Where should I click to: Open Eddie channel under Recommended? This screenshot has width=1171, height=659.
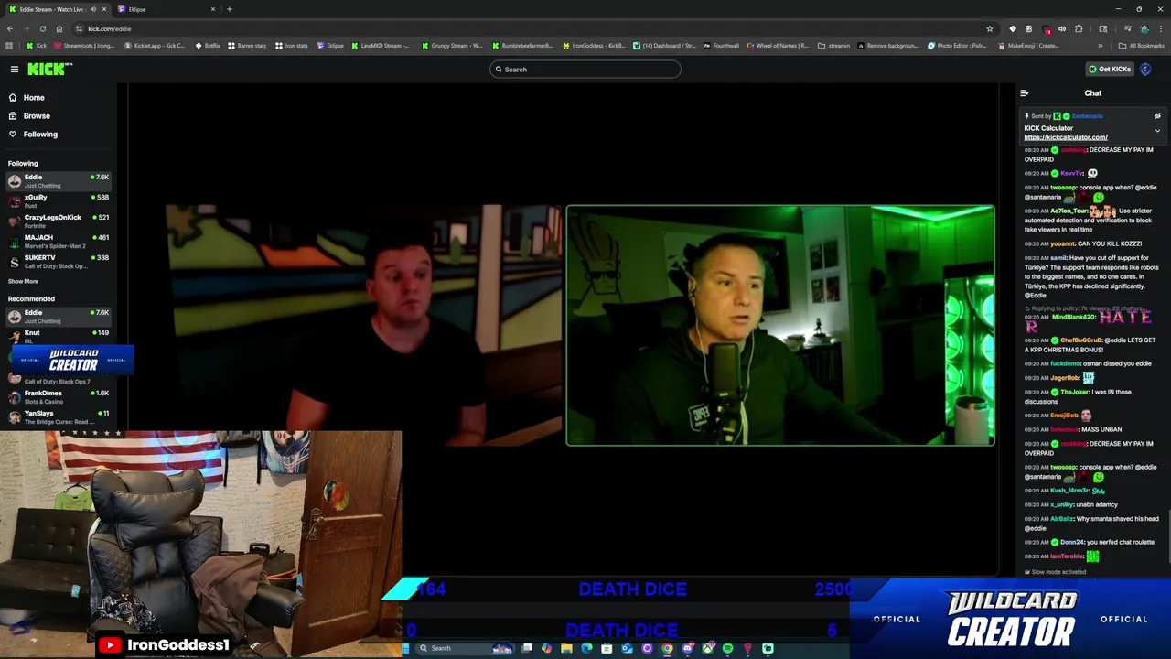pyautogui.click(x=59, y=316)
